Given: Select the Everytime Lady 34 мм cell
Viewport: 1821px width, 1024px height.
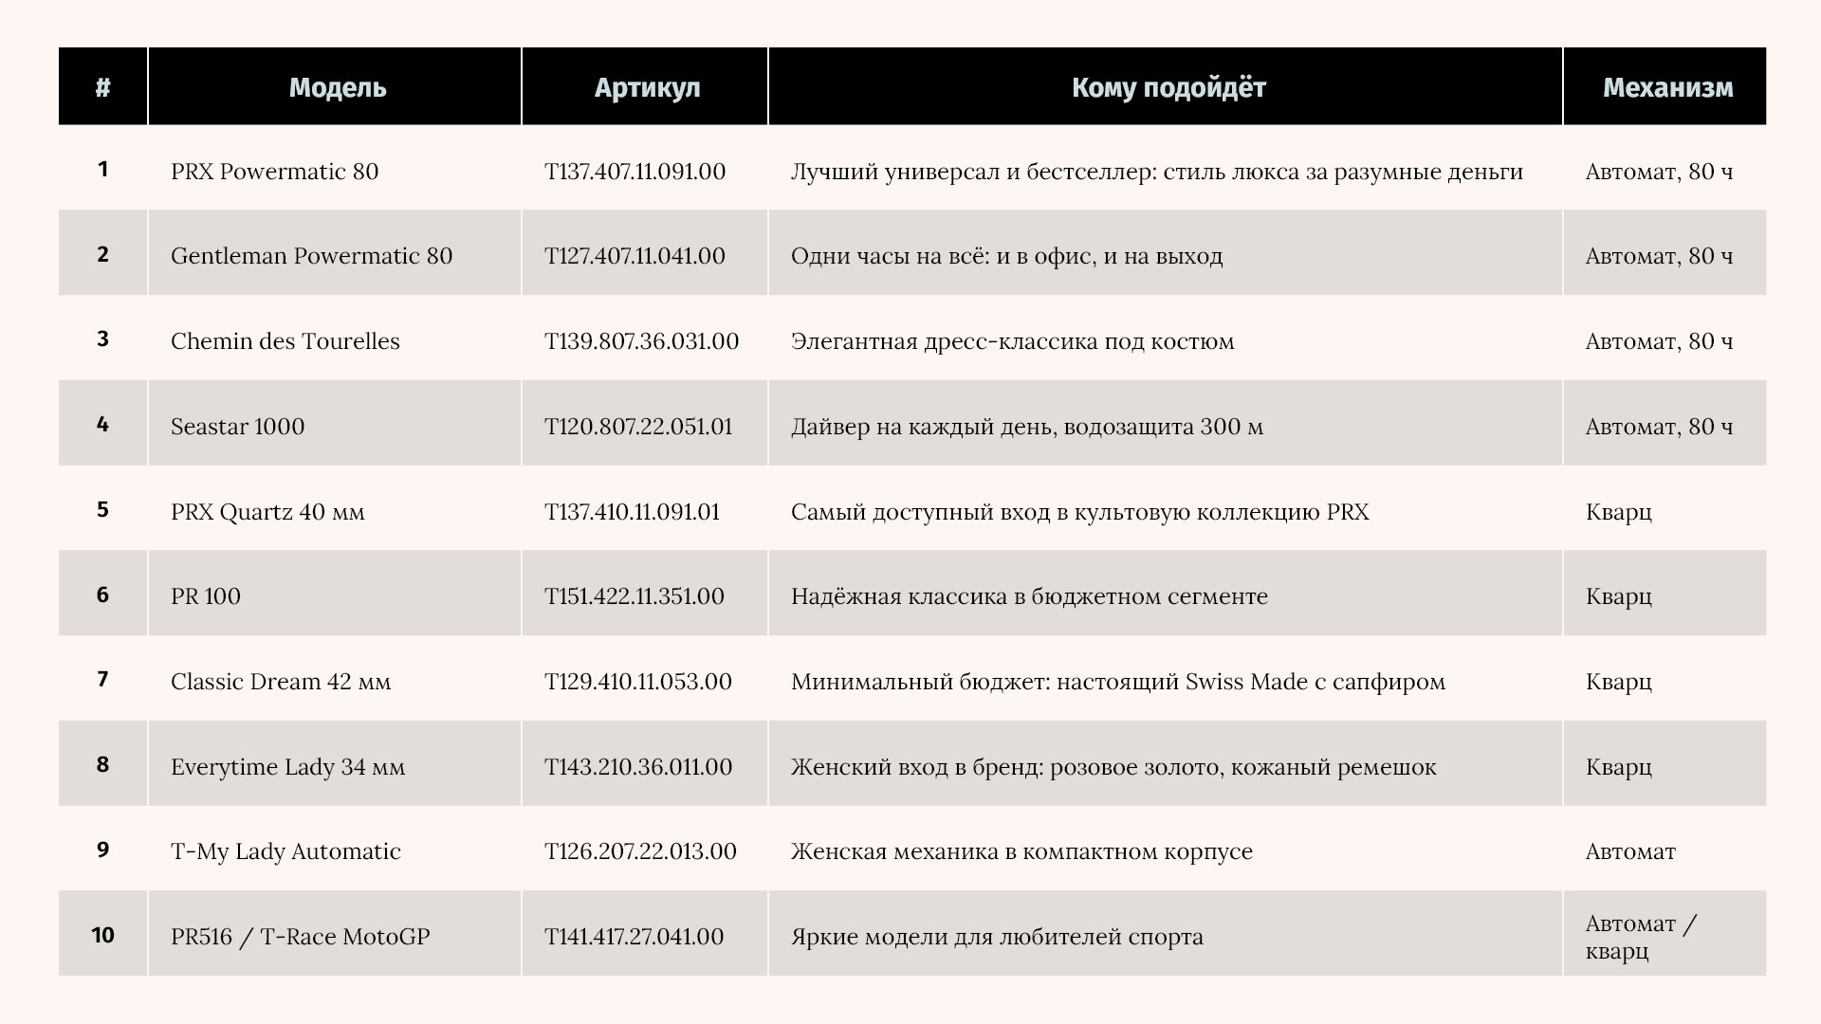Looking at the screenshot, I should pyautogui.click(x=335, y=764).
